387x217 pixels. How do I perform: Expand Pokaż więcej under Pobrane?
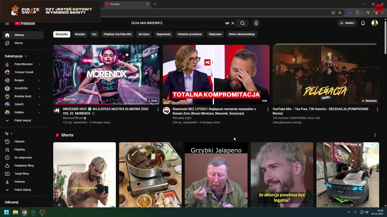click(23, 190)
